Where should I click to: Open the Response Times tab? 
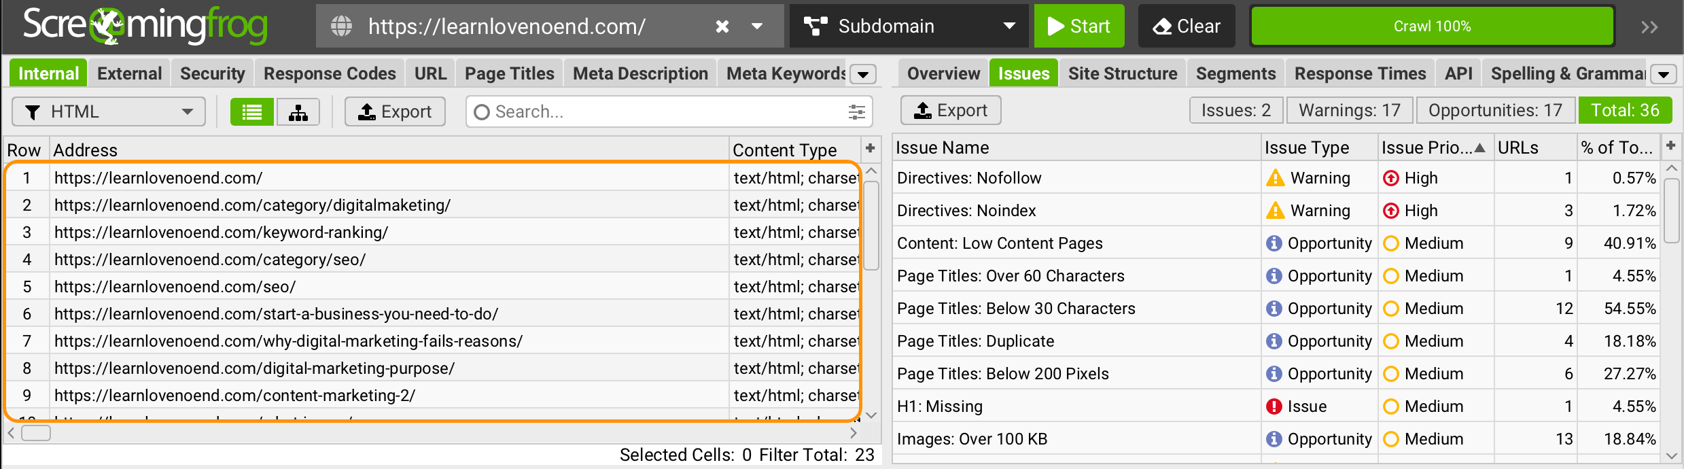(1360, 73)
